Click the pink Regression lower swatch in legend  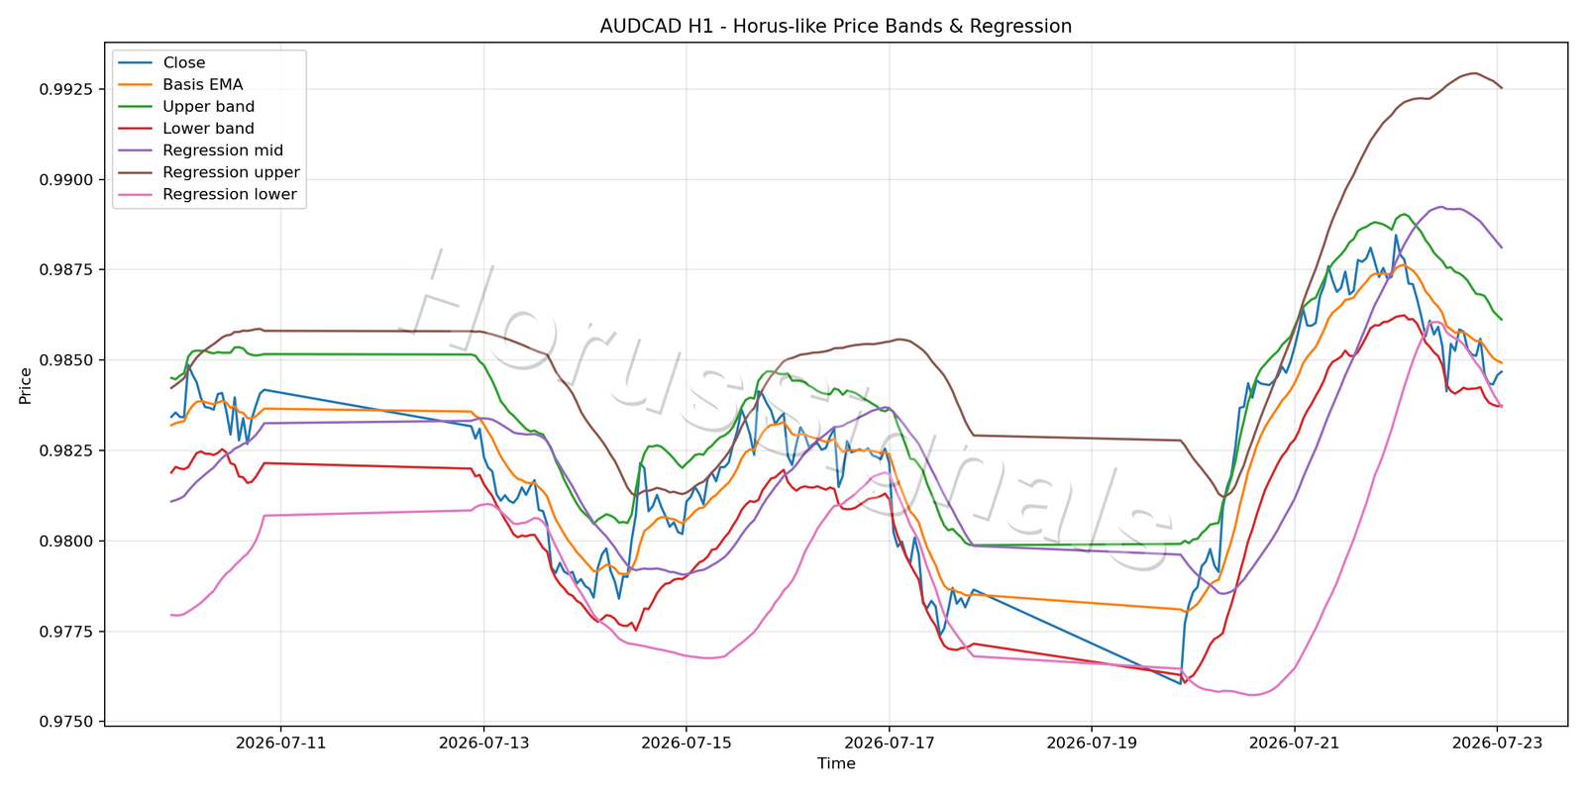tap(135, 194)
